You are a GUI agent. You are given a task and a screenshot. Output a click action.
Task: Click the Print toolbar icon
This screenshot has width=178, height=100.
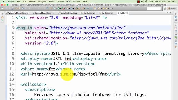12,9
